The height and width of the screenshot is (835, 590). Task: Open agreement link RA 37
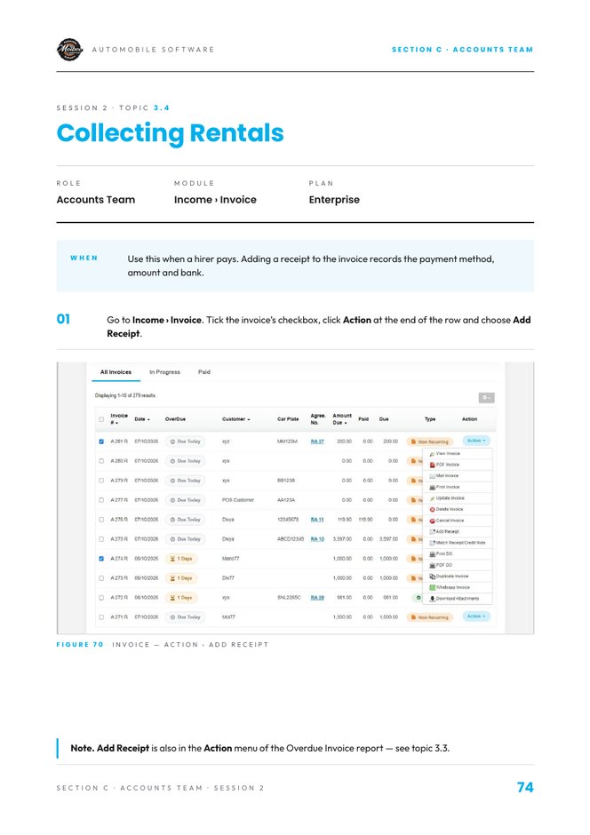tap(317, 441)
